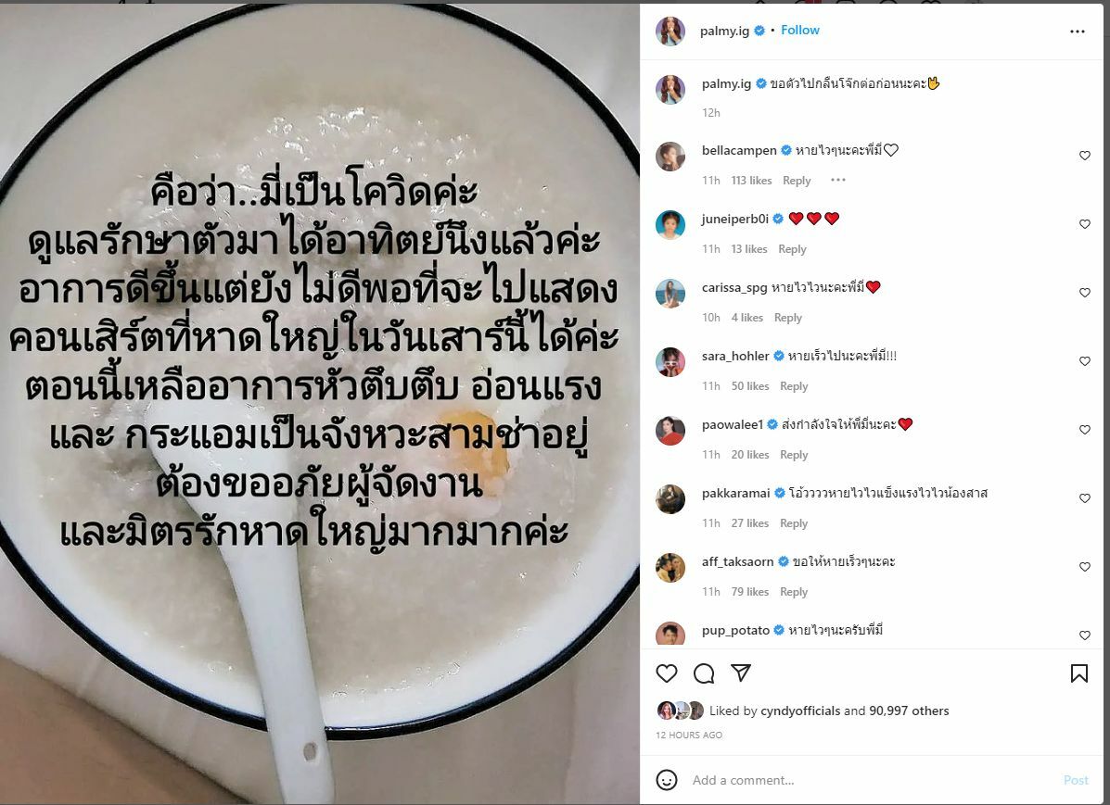The width and height of the screenshot is (1110, 805).
Task: Open post options three-dot menu
Action: pyautogui.click(x=1078, y=31)
